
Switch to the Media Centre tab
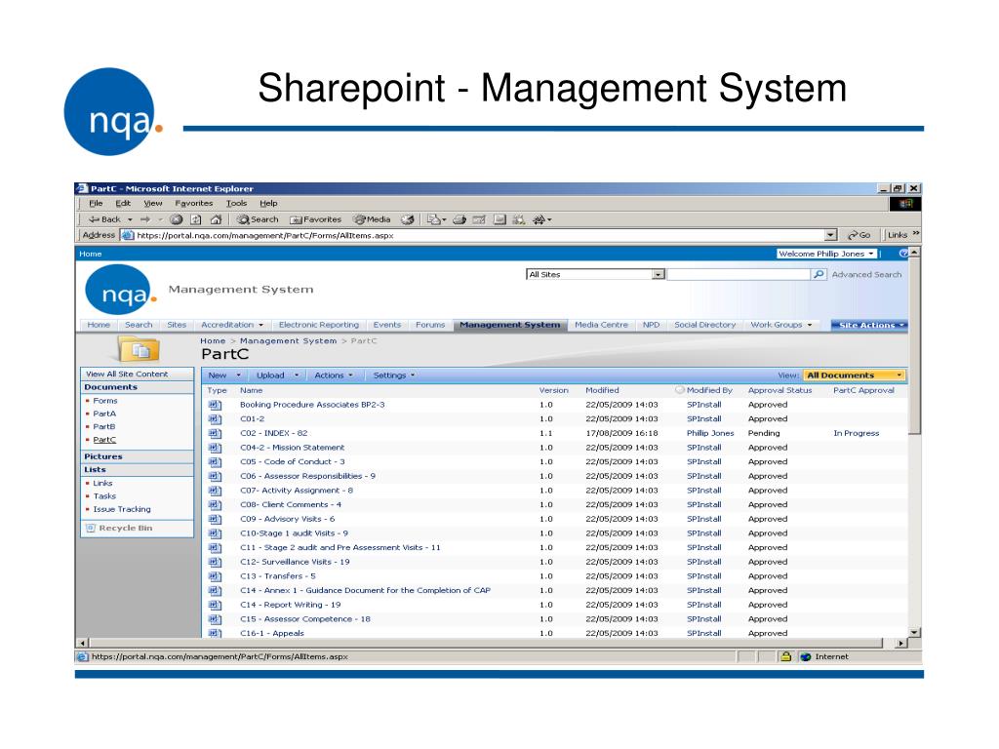pyautogui.click(x=601, y=325)
